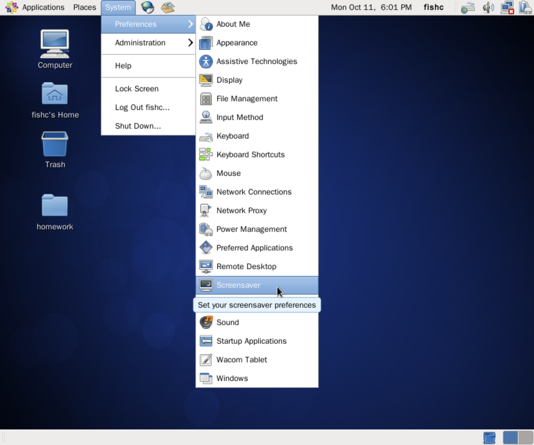
Task: Select the Screensaver menu item
Action: [257, 285]
